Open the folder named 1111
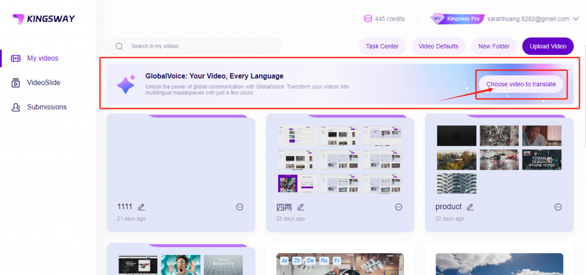The height and width of the screenshot is (275, 586). point(181,173)
